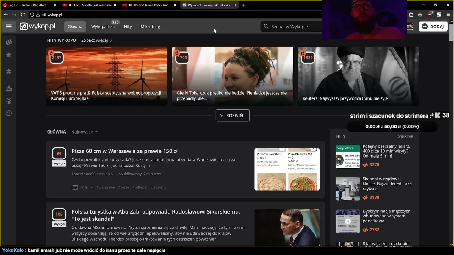Go back with browser back arrow
This screenshot has width=454, height=255.
pos(6,15)
